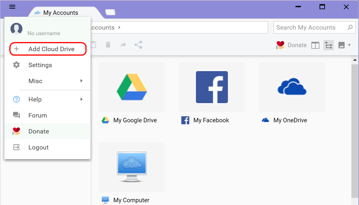Toggle the folder tree view icon

329,45
